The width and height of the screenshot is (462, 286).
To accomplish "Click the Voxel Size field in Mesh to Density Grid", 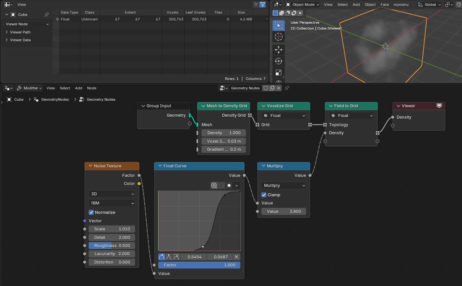I will pyautogui.click(x=224, y=141).
